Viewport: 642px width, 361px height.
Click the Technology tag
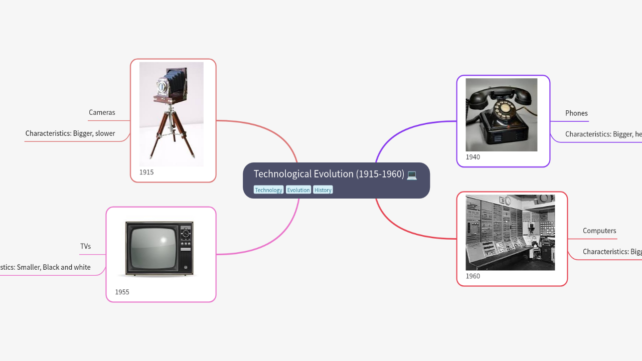[x=268, y=190]
